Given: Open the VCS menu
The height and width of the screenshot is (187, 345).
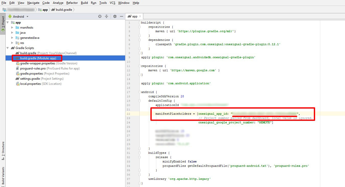Looking at the screenshot, I should click(112, 3).
